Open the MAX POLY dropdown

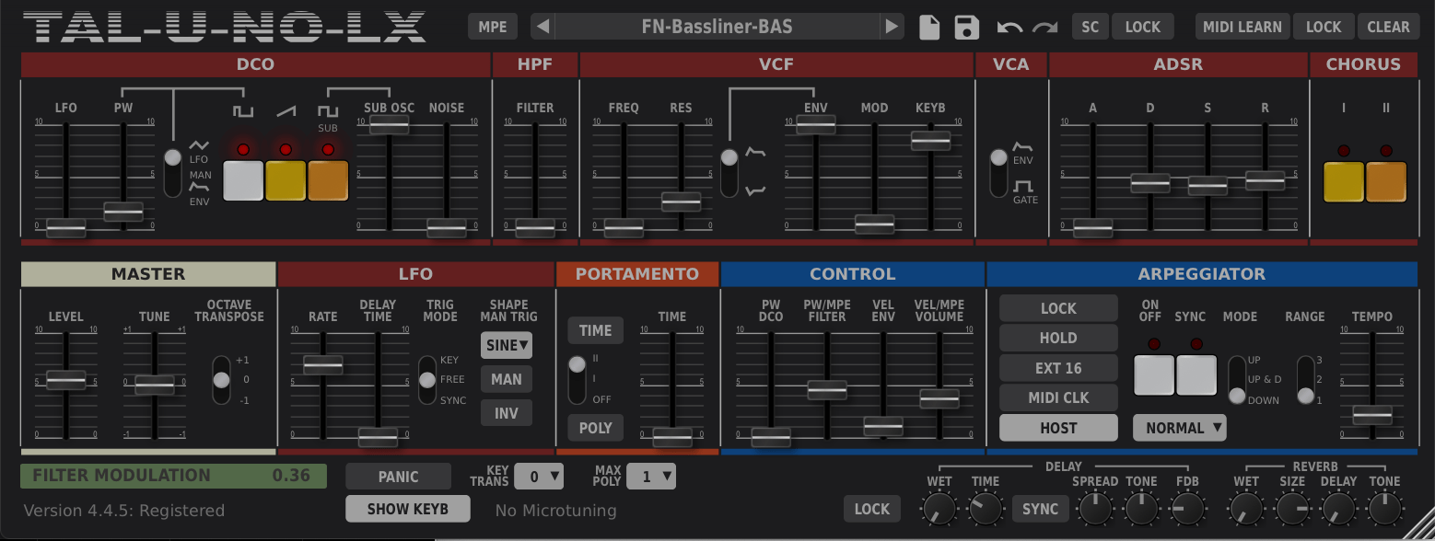pos(650,477)
